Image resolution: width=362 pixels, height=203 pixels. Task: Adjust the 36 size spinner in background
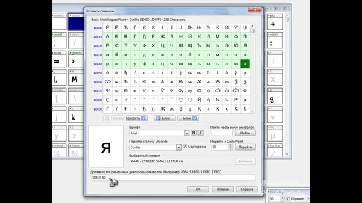[x=282, y=198]
